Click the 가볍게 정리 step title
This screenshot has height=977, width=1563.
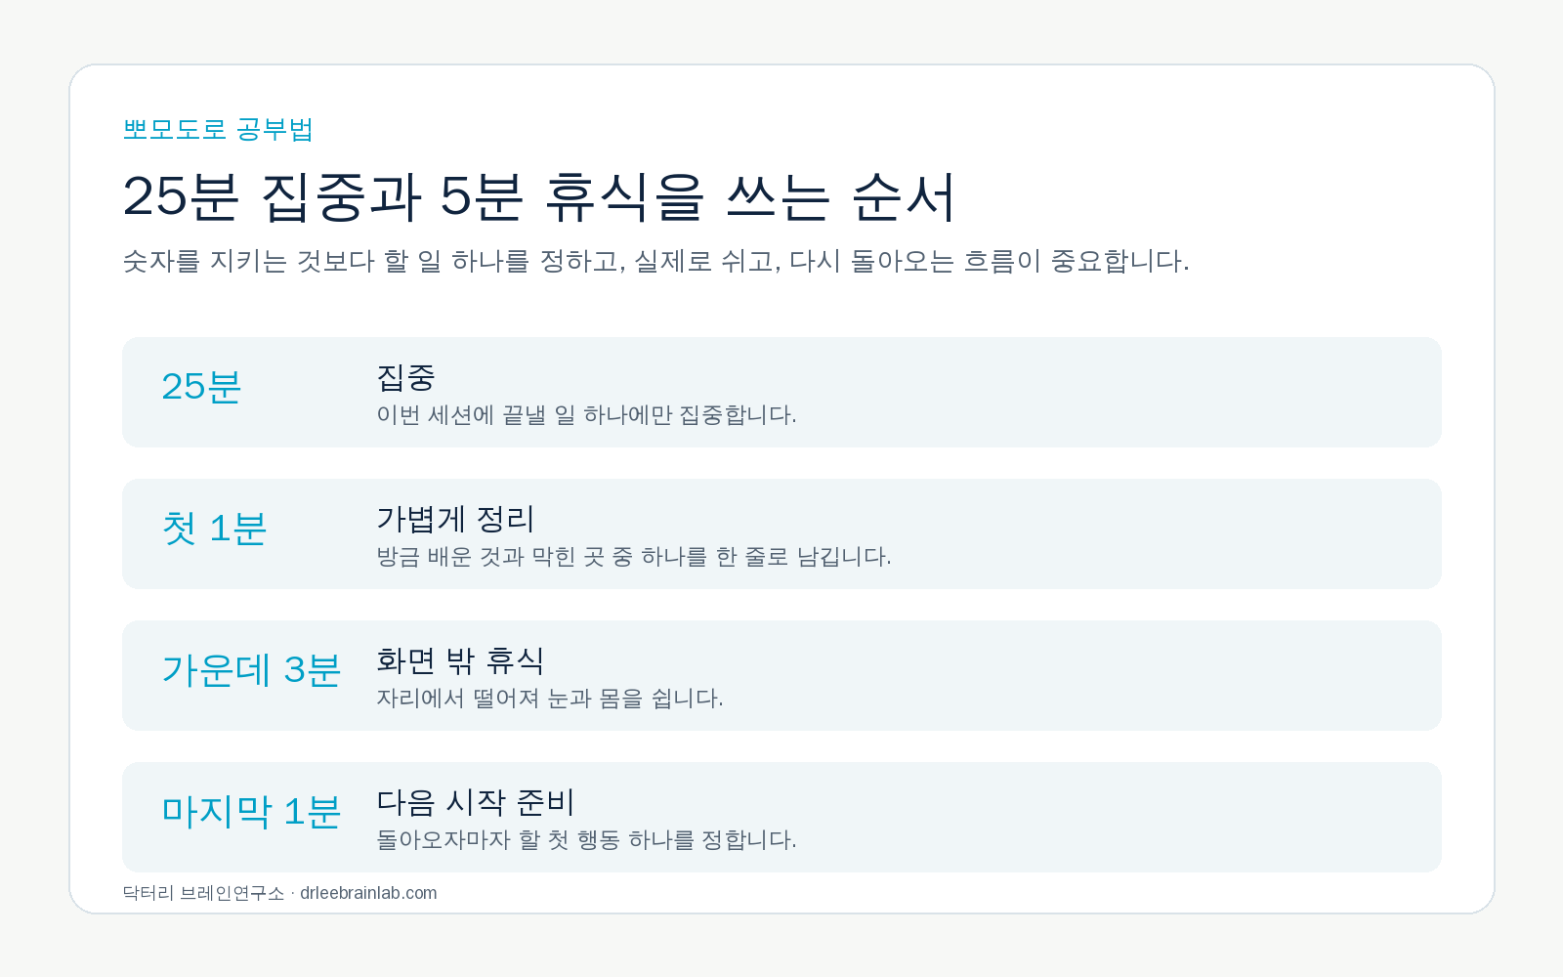click(455, 519)
